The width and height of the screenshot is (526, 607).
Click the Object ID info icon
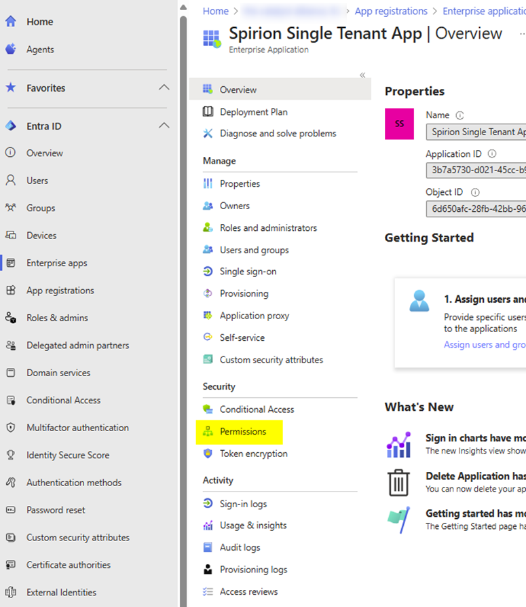tap(475, 192)
